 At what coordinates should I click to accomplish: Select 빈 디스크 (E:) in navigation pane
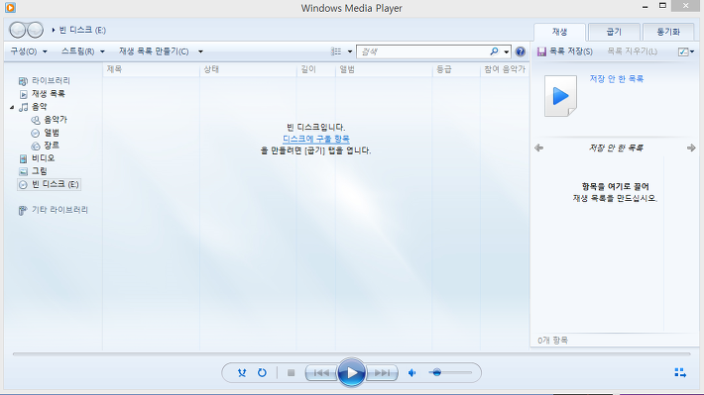coord(49,184)
